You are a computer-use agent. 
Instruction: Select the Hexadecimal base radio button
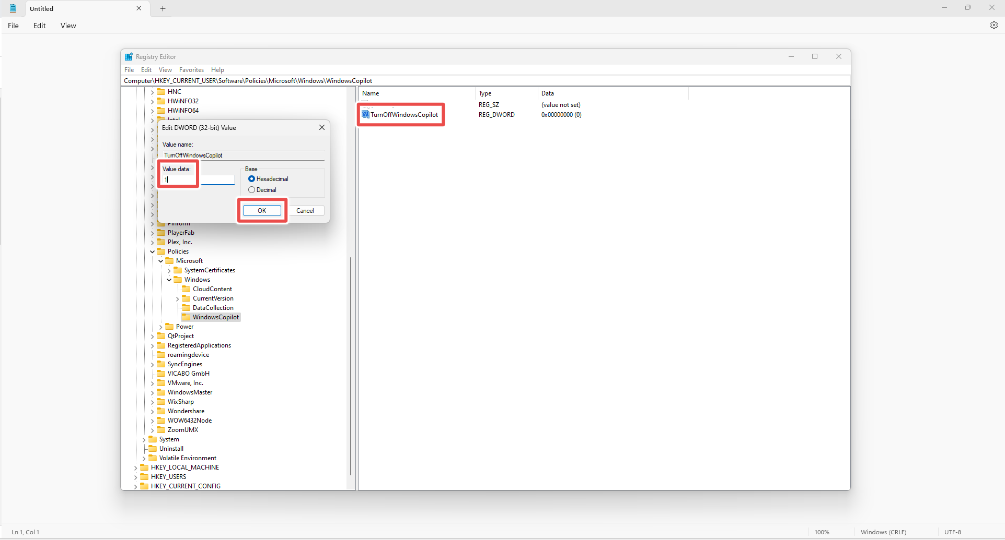click(x=251, y=179)
